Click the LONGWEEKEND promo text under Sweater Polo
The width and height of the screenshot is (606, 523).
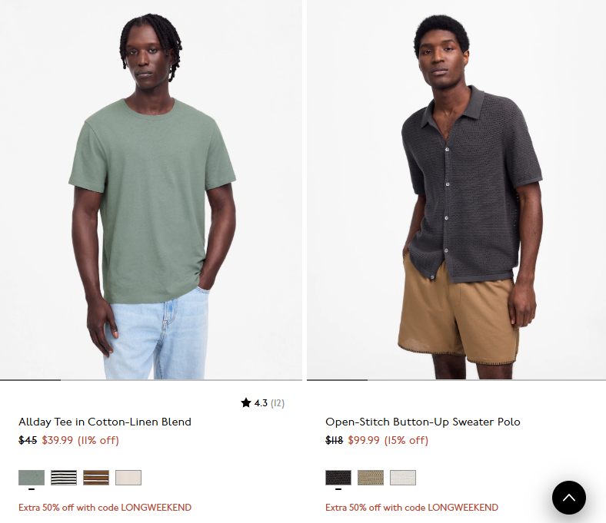[x=411, y=507]
